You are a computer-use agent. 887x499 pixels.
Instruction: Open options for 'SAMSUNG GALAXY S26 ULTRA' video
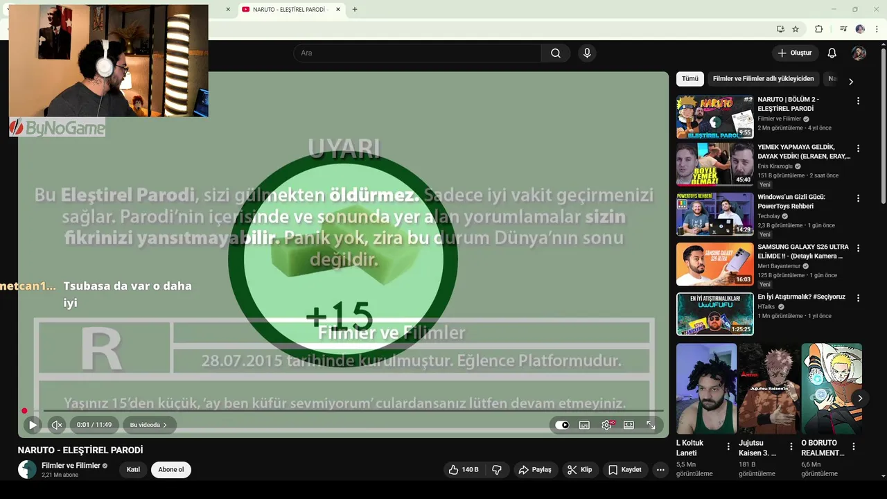click(x=858, y=247)
